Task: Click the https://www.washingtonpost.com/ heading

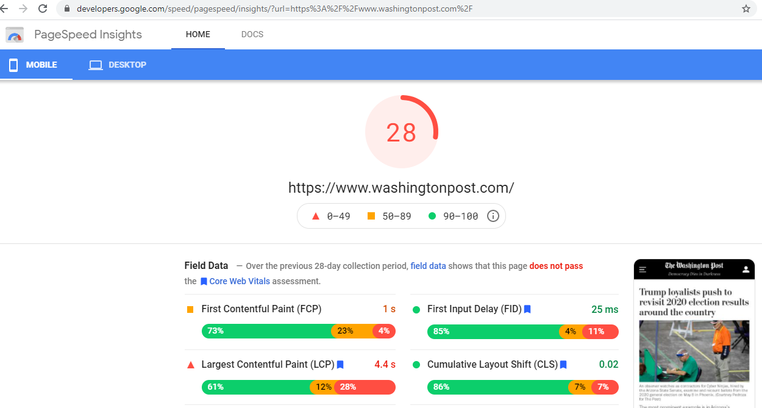Action: (401, 187)
